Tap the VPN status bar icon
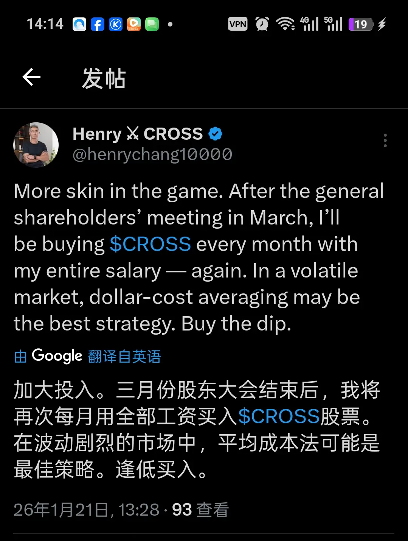Screen dimensions: 408x541 [x=238, y=24]
